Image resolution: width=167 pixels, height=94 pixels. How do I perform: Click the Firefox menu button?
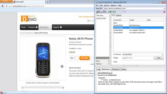pyautogui.click(x=6, y=1)
